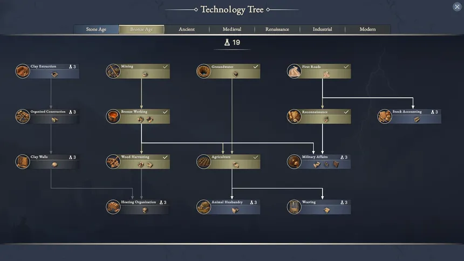The image size is (464, 261).
Task: Click unlock icon under Organized Construction
Action: [x=54, y=120]
